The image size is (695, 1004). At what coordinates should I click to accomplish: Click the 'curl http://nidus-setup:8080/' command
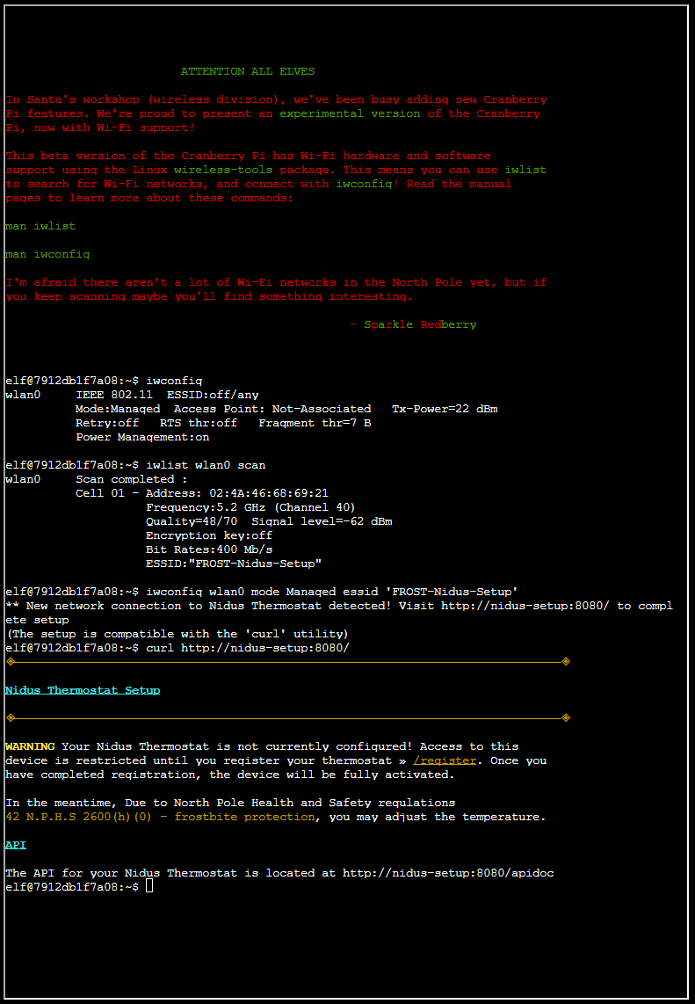(248, 648)
